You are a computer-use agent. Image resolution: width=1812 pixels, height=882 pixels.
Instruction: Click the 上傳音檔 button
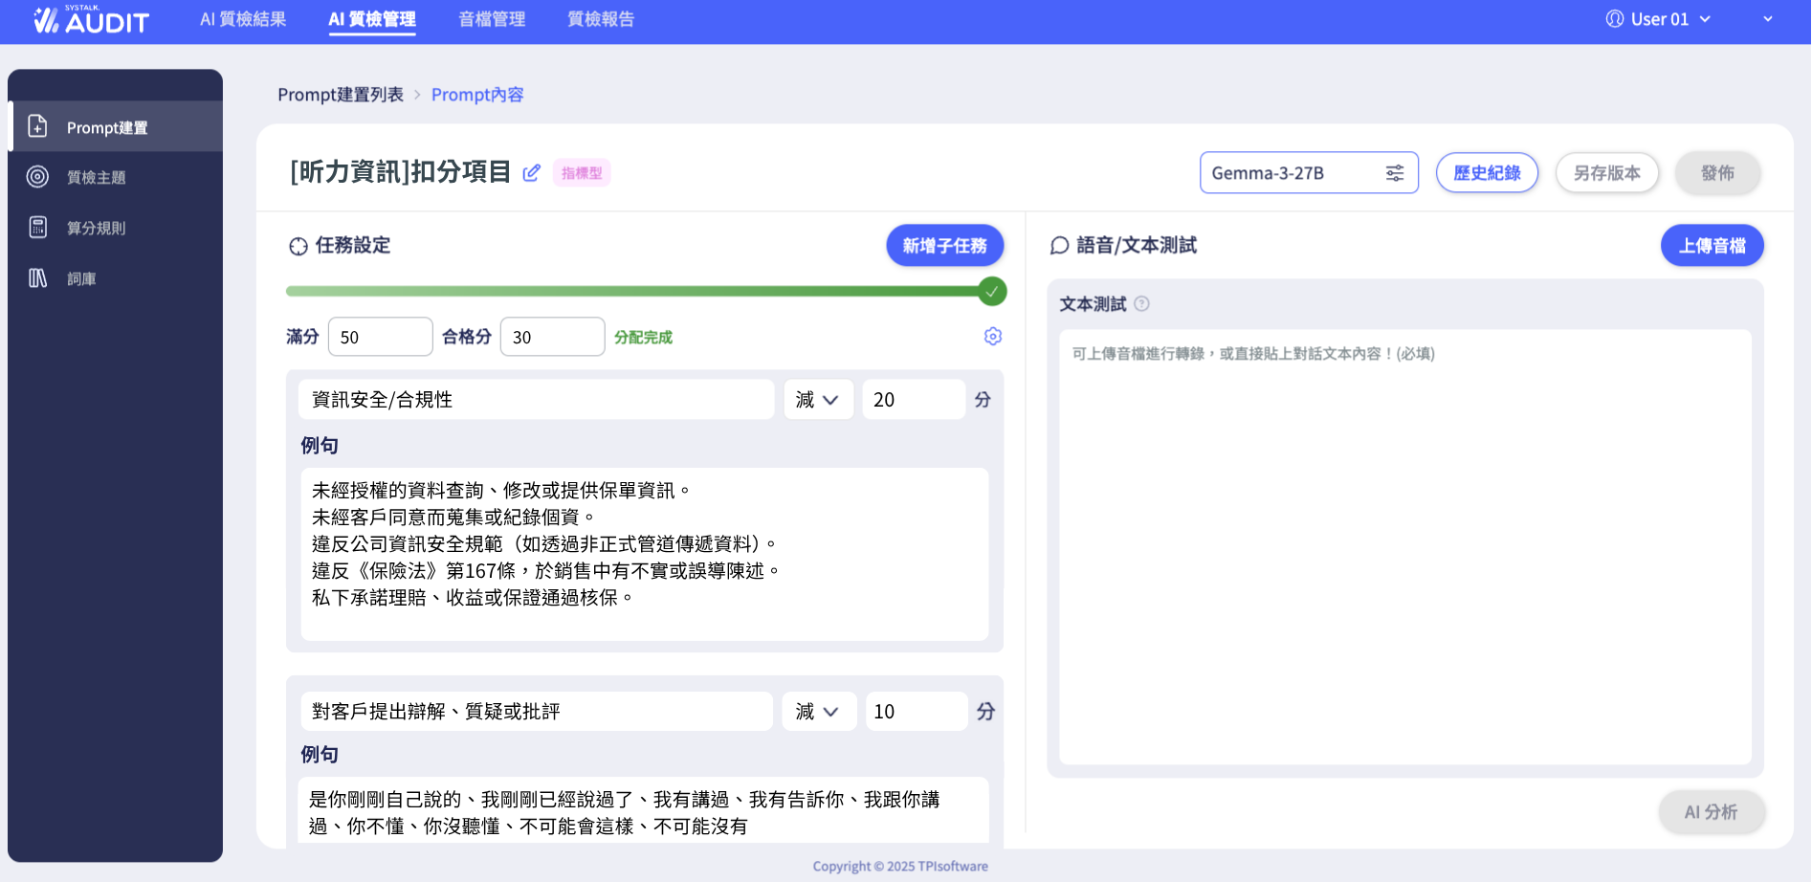click(x=1712, y=246)
